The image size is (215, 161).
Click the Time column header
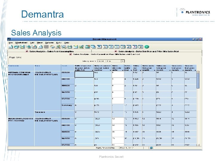(68, 68)
